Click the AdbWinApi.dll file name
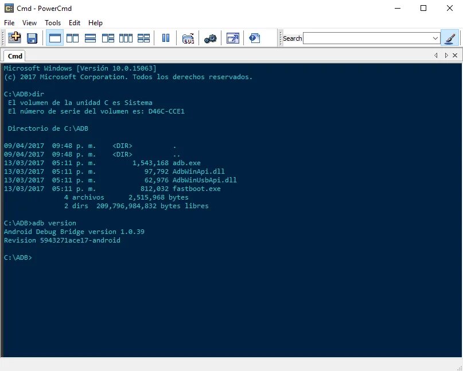The image size is (463, 371). [x=199, y=171]
